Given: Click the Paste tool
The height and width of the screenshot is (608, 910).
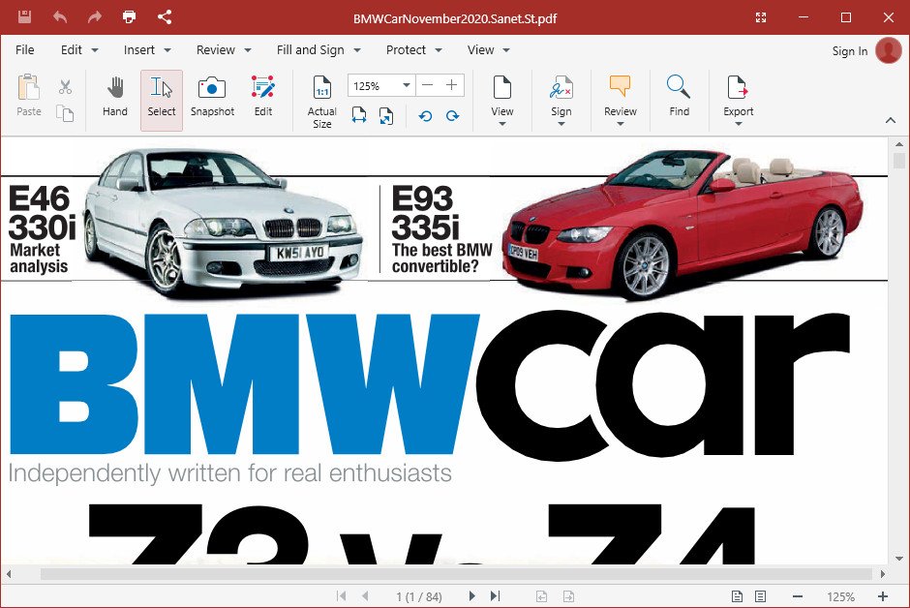Looking at the screenshot, I should tap(29, 96).
